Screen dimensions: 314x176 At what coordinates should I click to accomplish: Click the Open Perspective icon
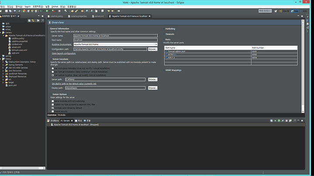[x=276, y=11]
